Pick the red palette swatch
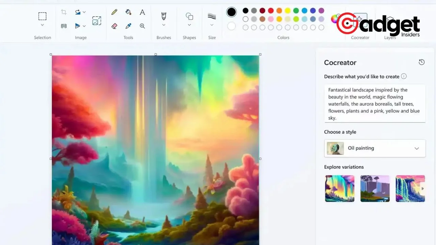The image size is (436, 245). (x=271, y=11)
